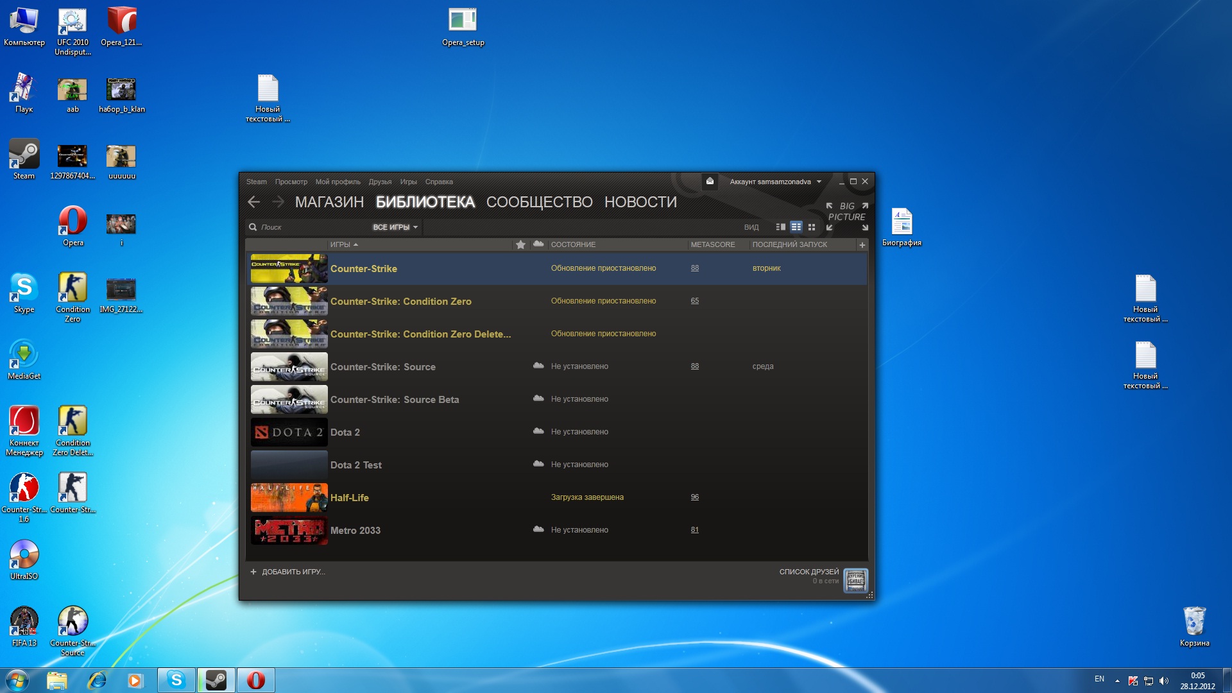Show hidden tray icons arrow

tap(1117, 681)
